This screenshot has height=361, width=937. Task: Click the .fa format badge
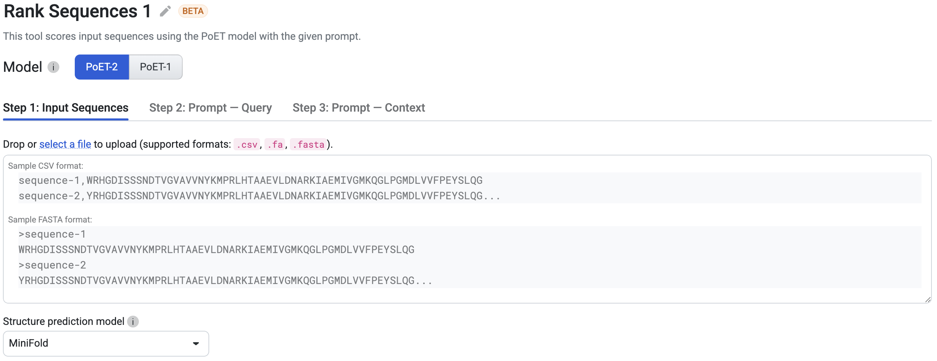coord(275,144)
